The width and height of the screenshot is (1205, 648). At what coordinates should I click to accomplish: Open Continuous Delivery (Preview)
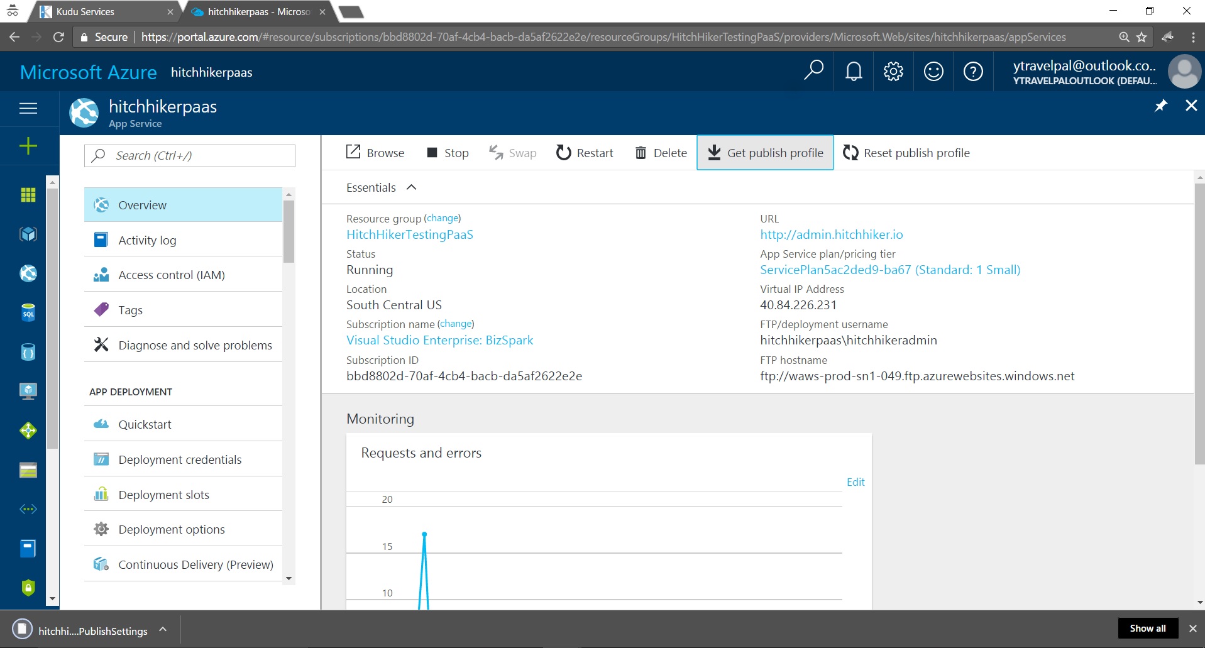183,564
